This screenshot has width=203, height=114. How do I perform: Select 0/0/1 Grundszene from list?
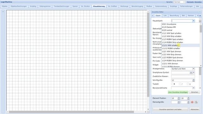tap(180, 24)
